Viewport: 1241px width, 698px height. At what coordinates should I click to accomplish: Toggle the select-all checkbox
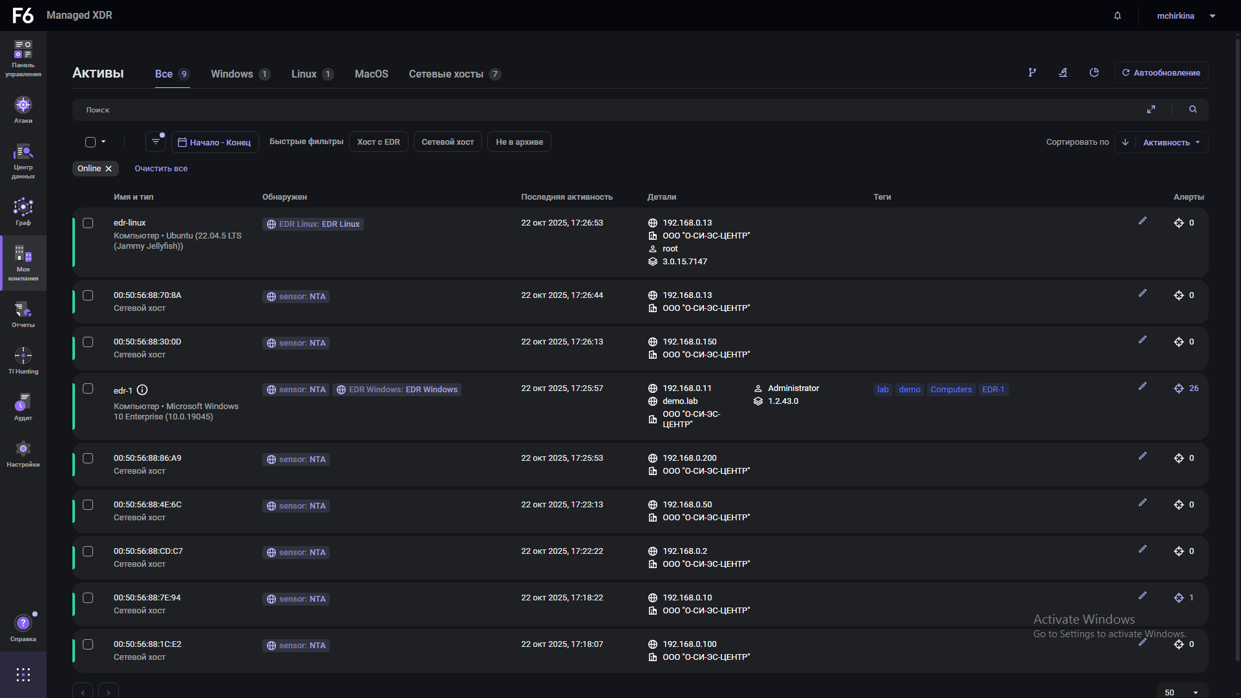pos(90,142)
